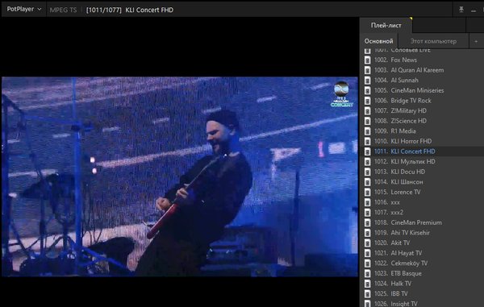Click the file icon beside Fox News

367,60
